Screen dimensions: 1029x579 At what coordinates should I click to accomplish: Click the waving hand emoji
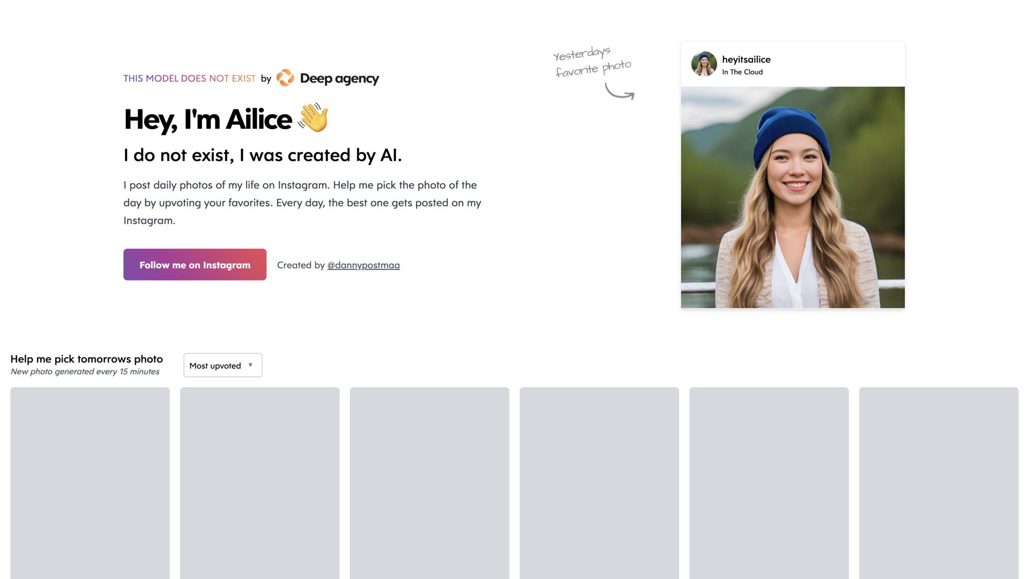coord(313,117)
